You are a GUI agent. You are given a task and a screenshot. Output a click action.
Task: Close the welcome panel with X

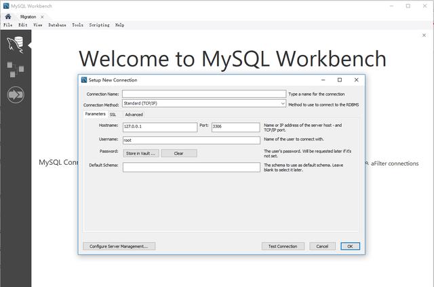pos(424,35)
